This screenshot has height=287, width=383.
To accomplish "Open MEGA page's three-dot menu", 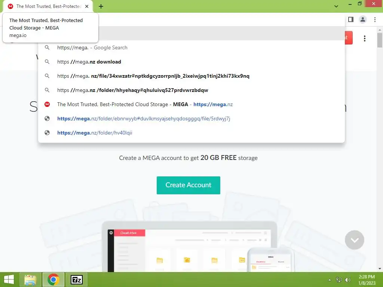I will pos(364,38).
